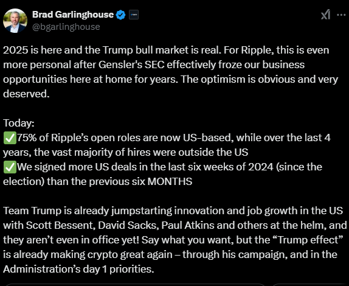Open the three-dot more options menu

click(x=341, y=15)
